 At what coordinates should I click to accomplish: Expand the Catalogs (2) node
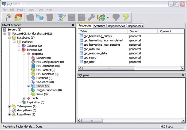click(x=19, y=46)
